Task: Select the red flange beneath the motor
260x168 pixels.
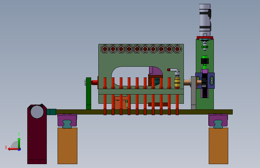Action: tap(205, 38)
